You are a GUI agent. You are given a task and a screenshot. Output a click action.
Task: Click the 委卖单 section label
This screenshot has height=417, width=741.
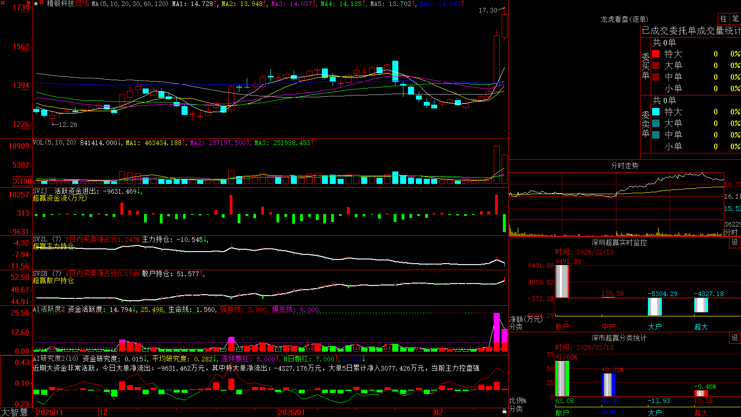coord(646,124)
